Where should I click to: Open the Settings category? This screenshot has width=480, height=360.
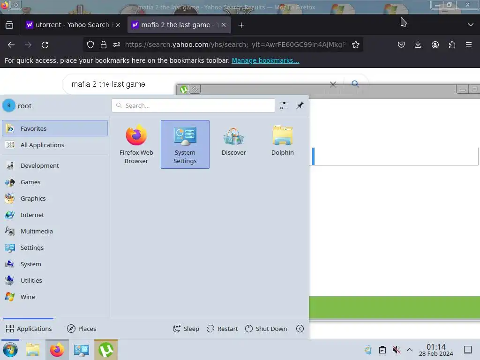[55, 247]
